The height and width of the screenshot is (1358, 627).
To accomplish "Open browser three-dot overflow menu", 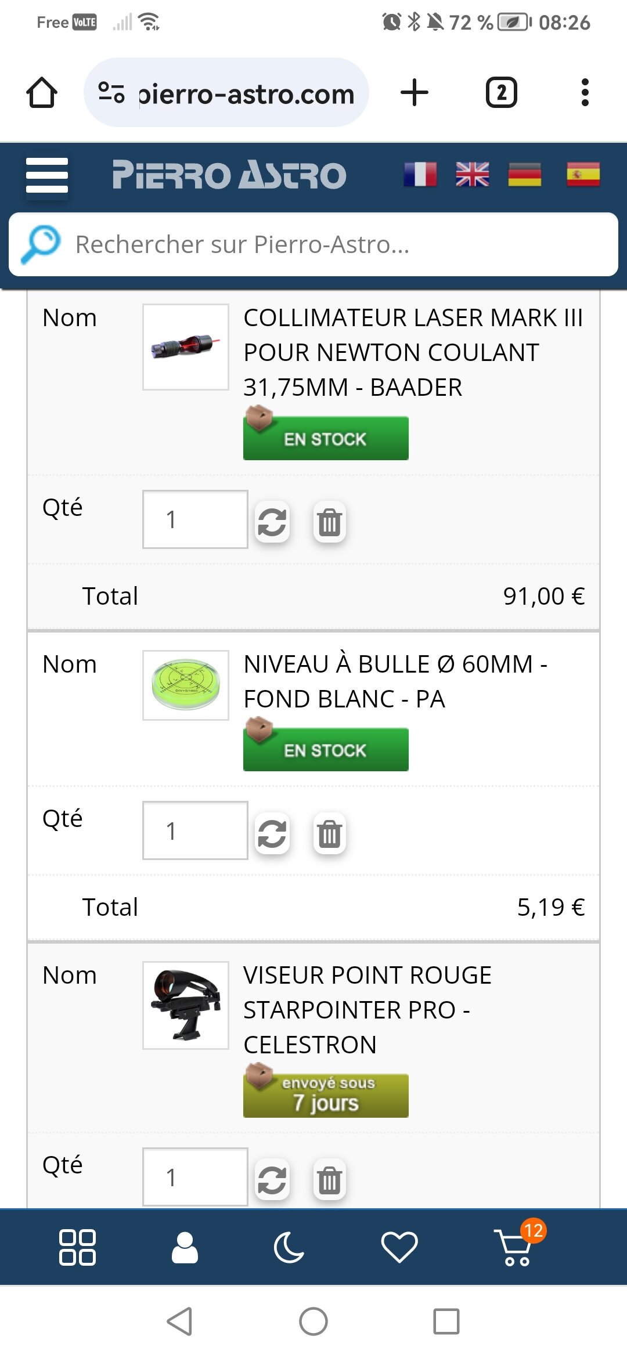I will point(585,93).
